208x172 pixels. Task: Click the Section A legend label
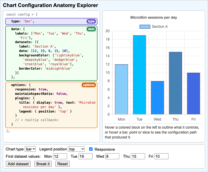(x=160, y=27)
